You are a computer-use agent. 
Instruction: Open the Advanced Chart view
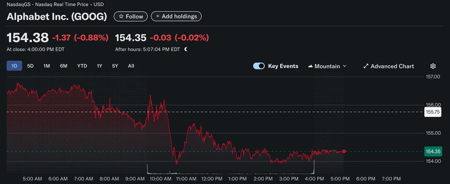coord(389,66)
